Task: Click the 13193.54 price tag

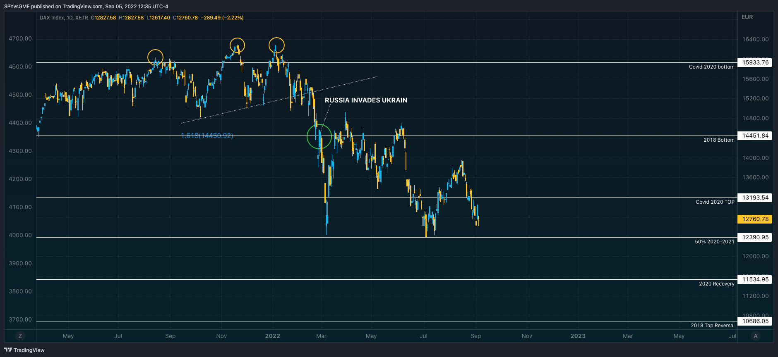Action: click(x=755, y=198)
